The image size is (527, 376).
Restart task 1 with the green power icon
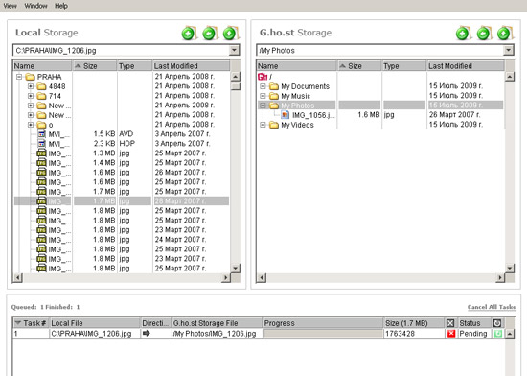pyautogui.click(x=497, y=333)
